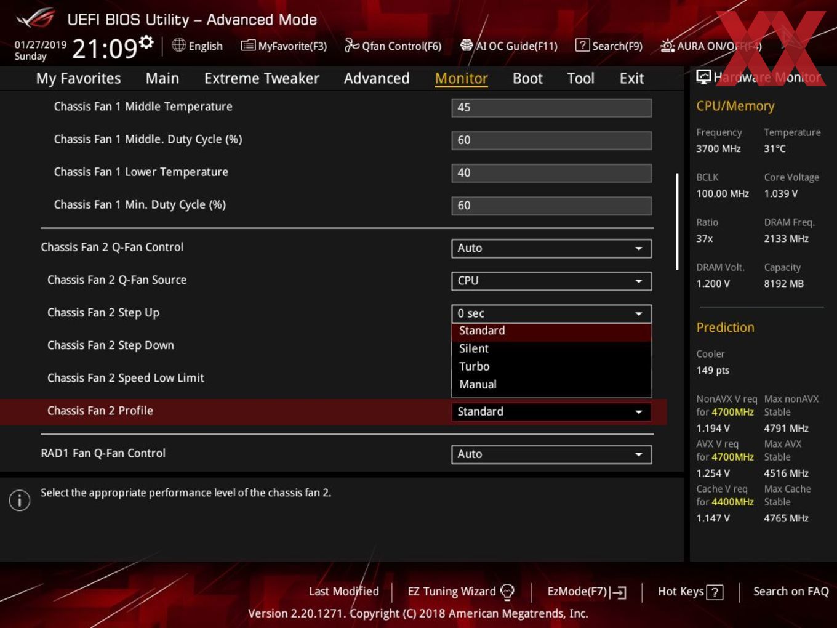
Task: Click the info circle icon
Action: (20, 501)
